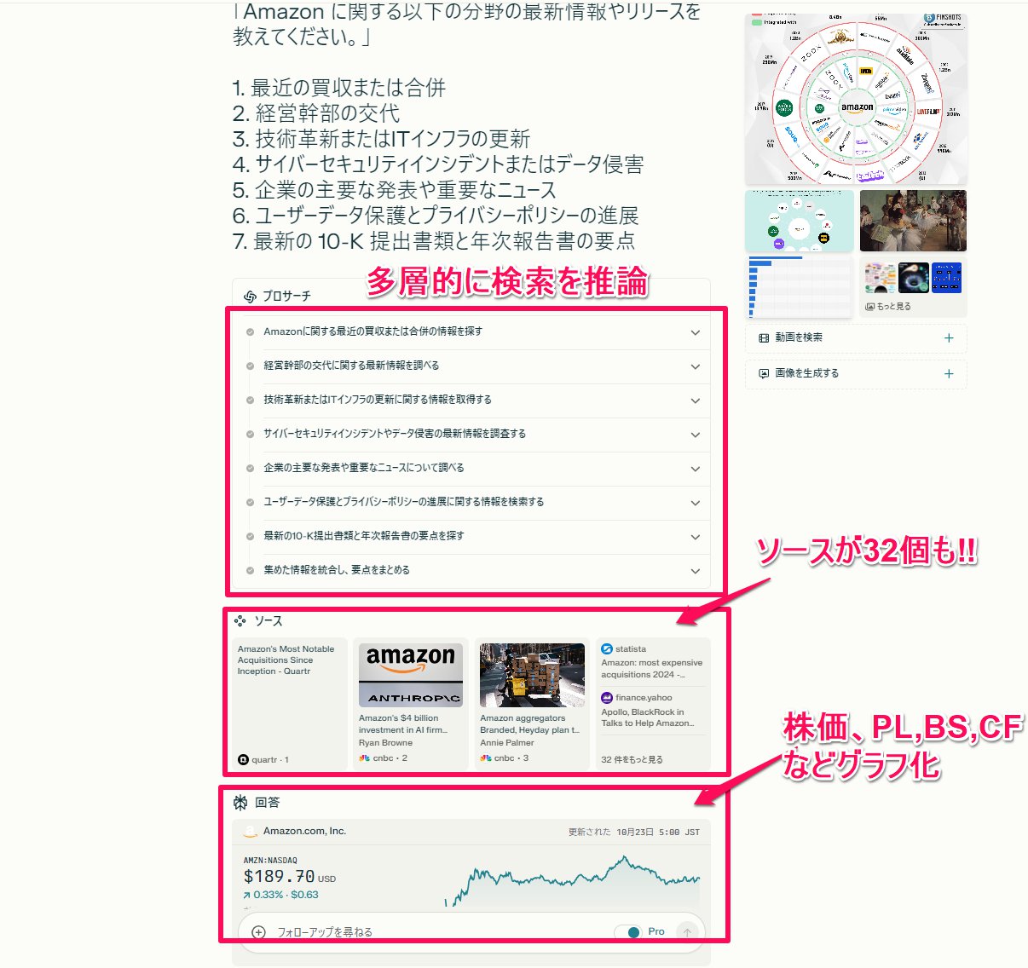Click the plus icon beside generate image
Viewport: 1028px width, 968px height.
(x=949, y=374)
